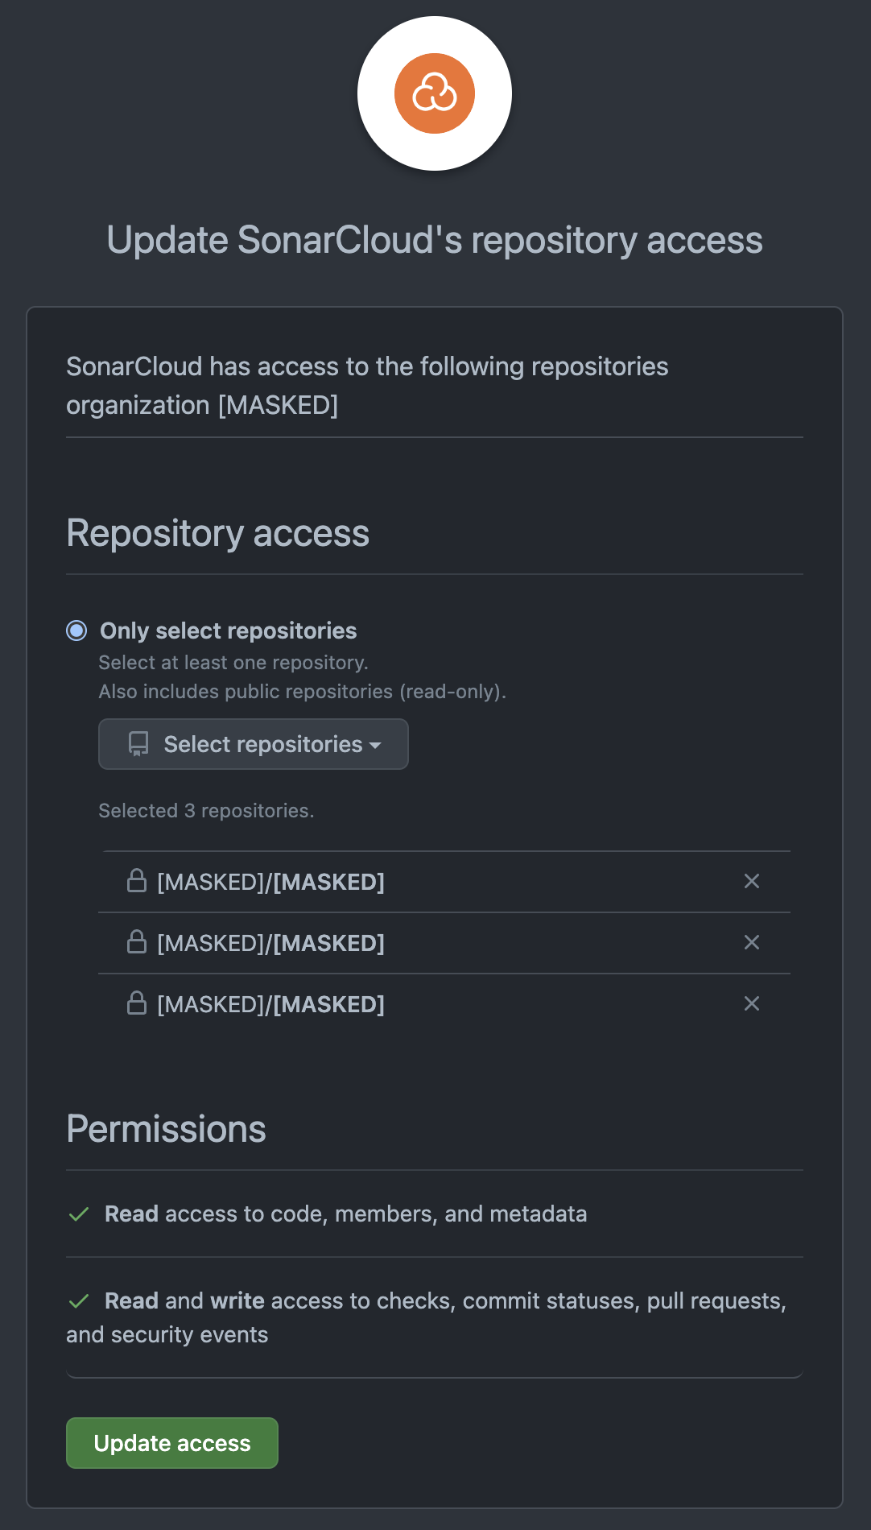871x1530 pixels.
Task: Click the second selected repository name
Action: coord(270,943)
